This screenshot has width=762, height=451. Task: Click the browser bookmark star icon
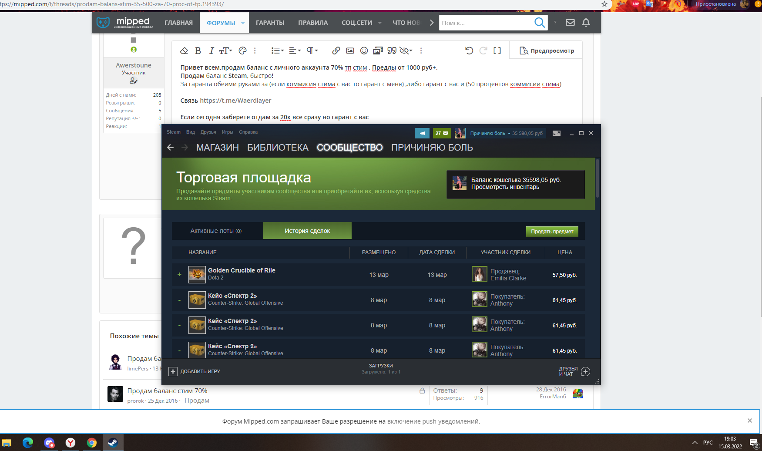tap(604, 4)
